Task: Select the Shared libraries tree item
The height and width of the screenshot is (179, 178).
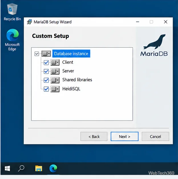Action: (x=77, y=80)
